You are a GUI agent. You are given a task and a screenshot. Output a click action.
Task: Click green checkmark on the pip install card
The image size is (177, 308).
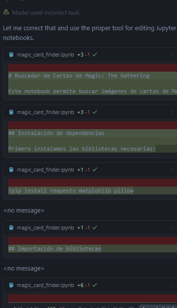pyautogui.click(x=95, y=170)
